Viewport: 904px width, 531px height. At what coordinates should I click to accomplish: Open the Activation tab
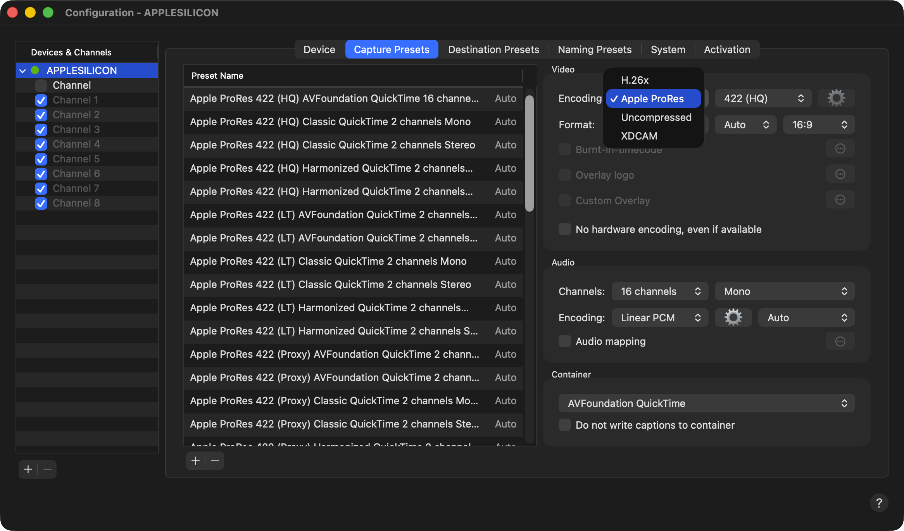(727, 50)
